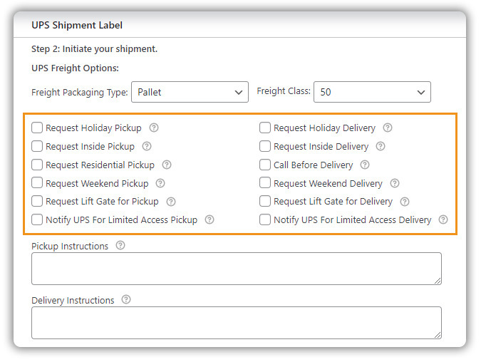Check Request Lift Gate for Pickup
The width and height of the screenshot is (481, 362).
[37, 201]
